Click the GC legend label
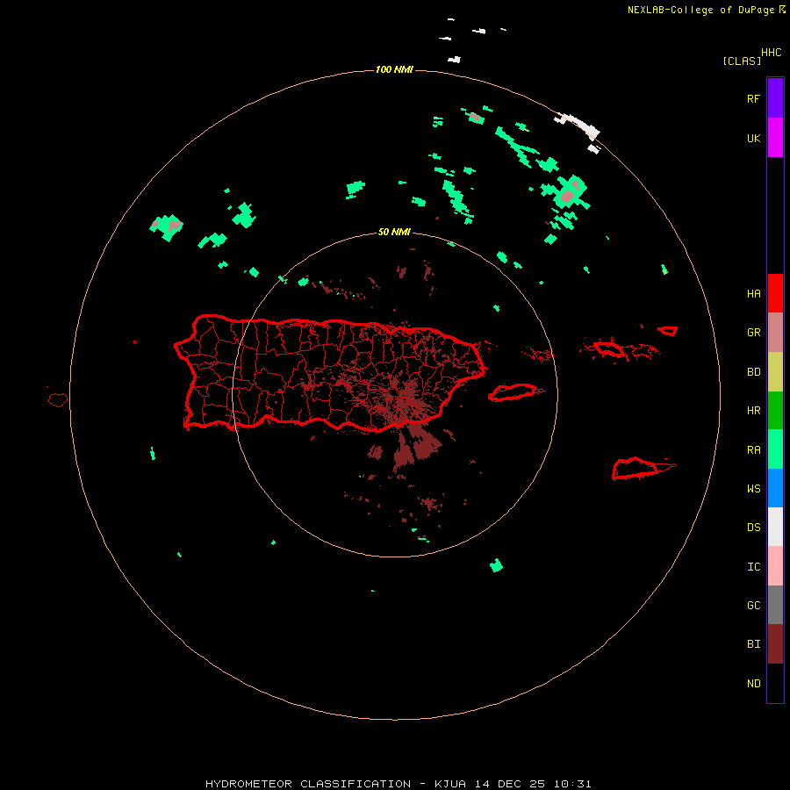790x790 pixels. (753, 606)
